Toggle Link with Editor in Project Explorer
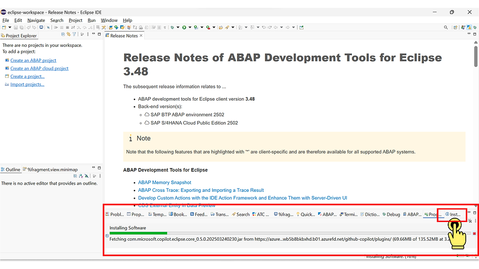This screenshot has width=479, height=269. tap(68, 35)
